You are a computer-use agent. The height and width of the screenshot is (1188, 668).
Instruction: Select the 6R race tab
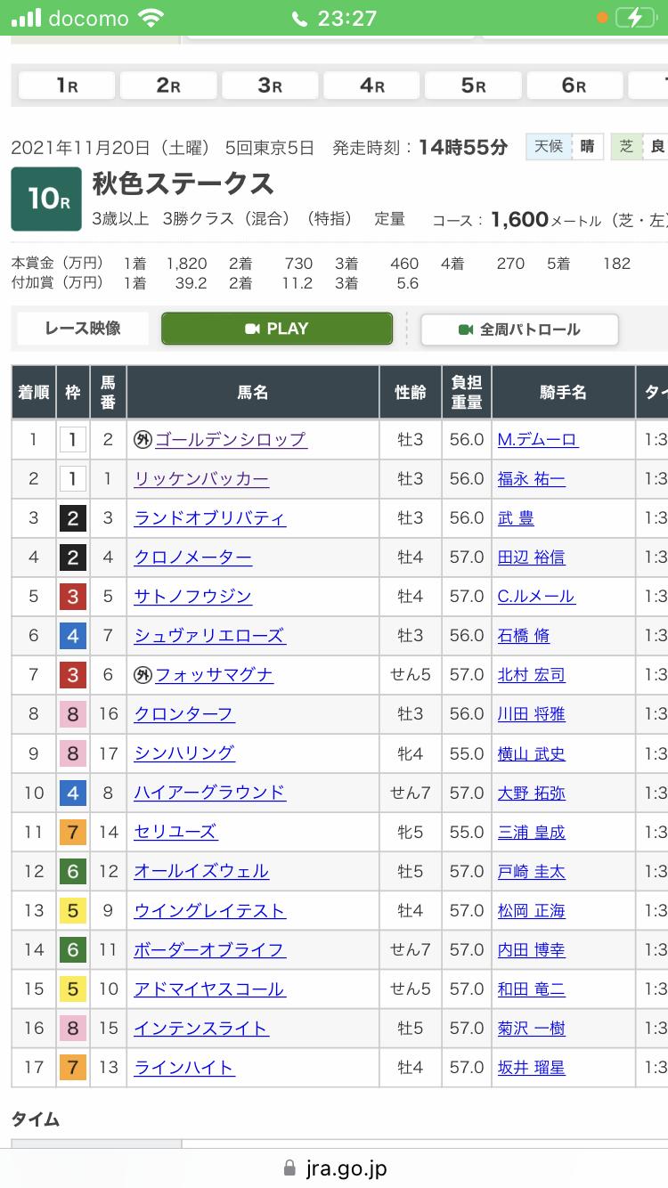point(574,85)
